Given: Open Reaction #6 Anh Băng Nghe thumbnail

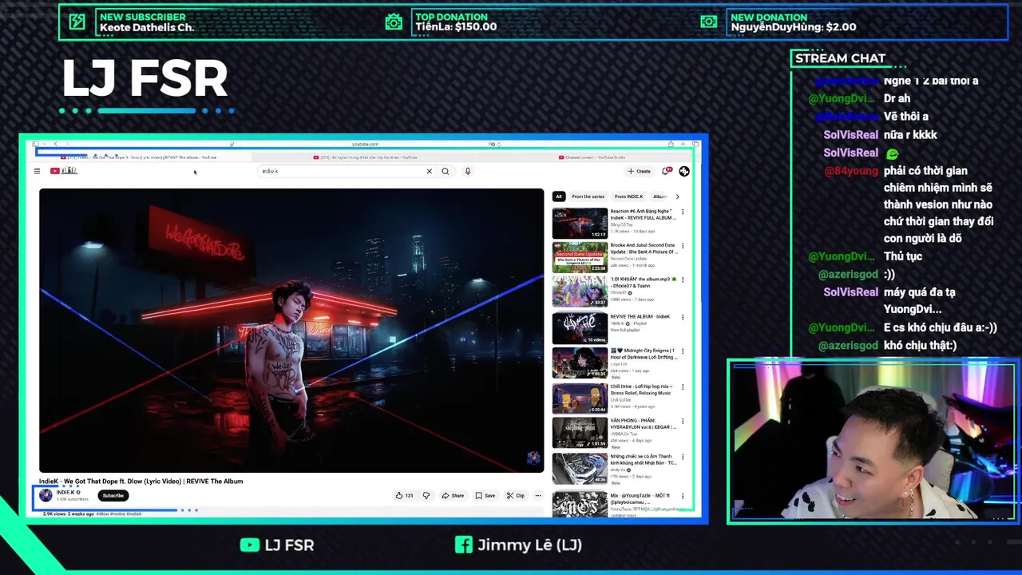Looking at the screenshot, I should pyautogui.click(x=580, y=224).
